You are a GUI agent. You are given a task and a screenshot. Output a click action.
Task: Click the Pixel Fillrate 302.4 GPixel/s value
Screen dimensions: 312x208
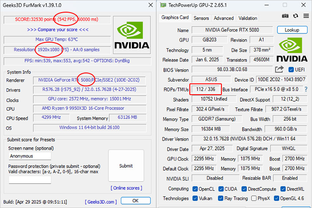[x=210, y=109]
